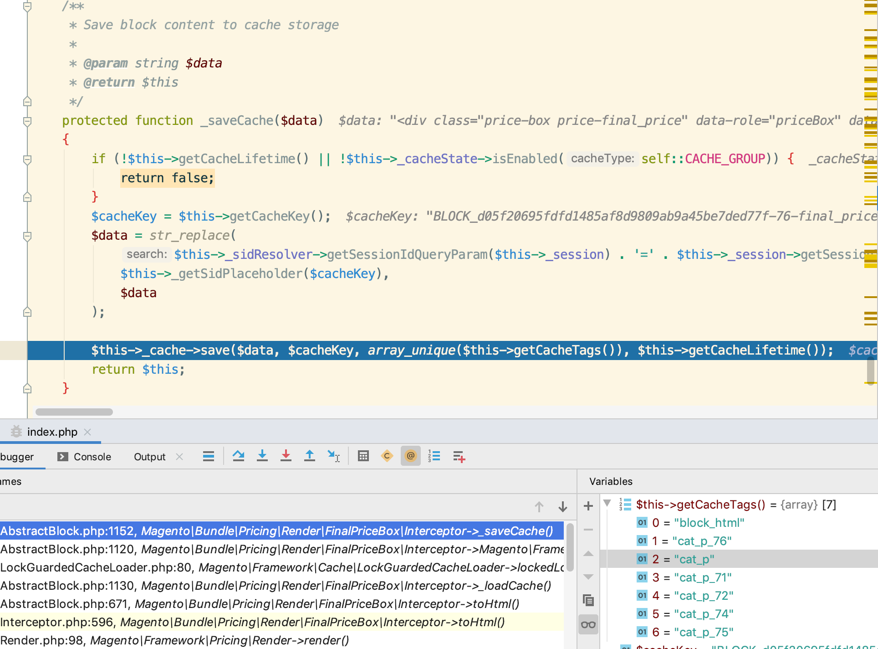Fold the if block in the gutter
The width and height of the screenshot is (878, 649).
pyautogui.click(x=27, y=160)
